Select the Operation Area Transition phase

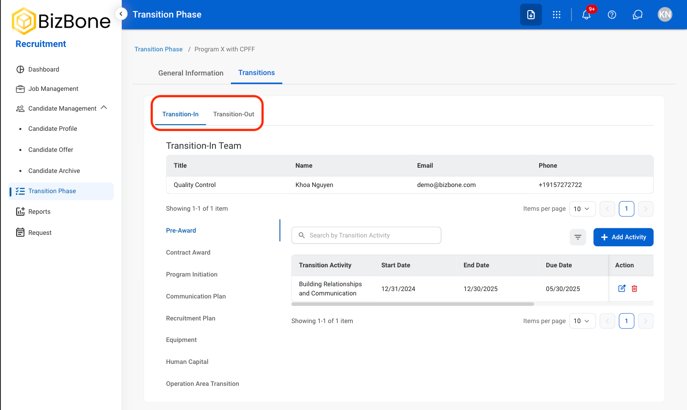point(203,384)
